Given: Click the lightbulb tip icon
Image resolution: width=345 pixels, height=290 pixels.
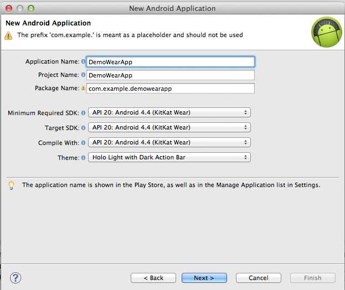Looking at the screenshot, I should tap(11, 185).
